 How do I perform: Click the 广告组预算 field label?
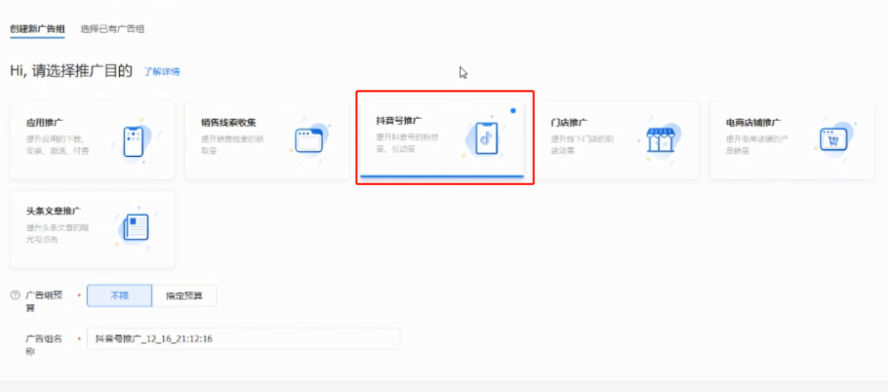point(44,301)
